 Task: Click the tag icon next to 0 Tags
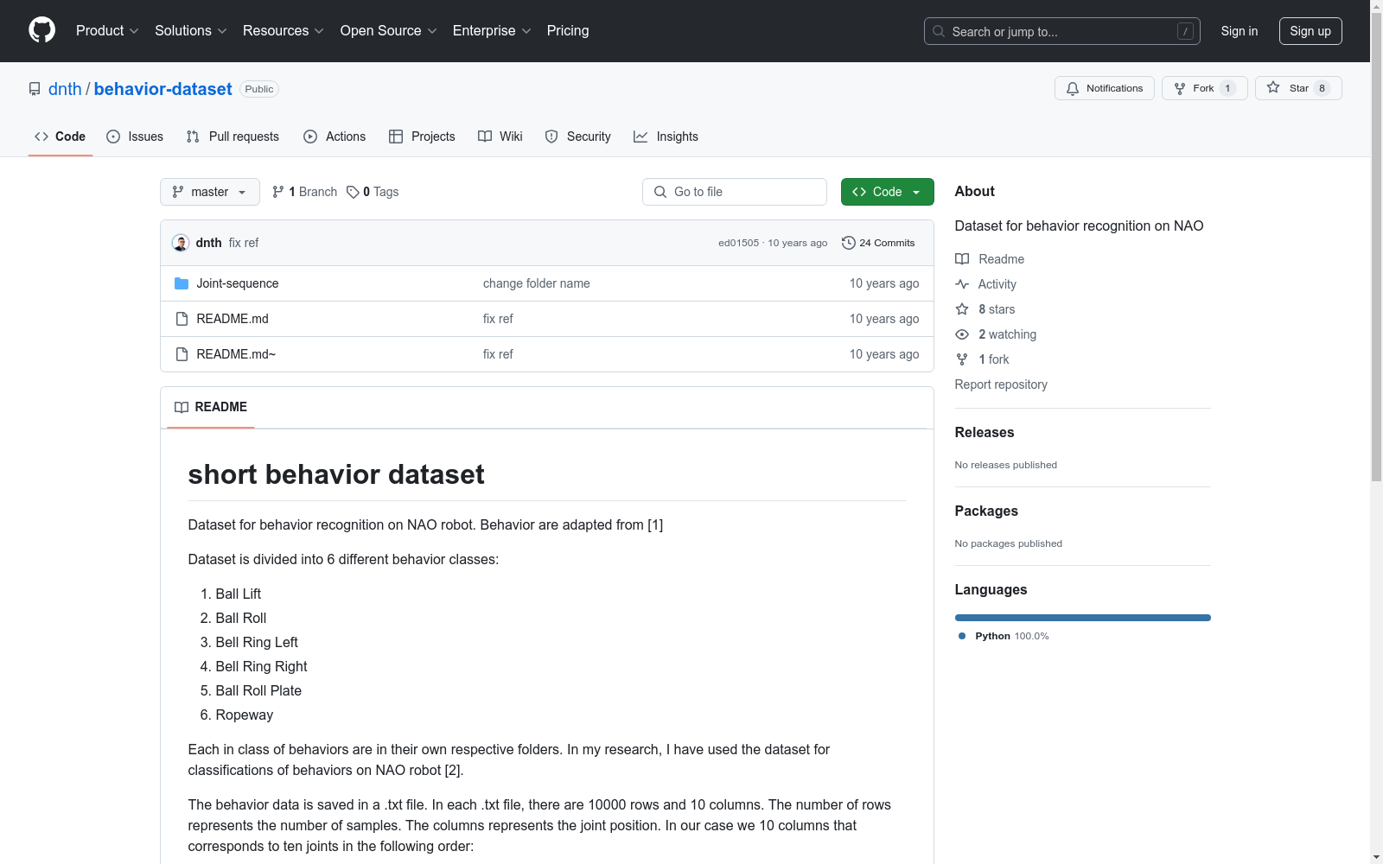[x=353, y=192]
